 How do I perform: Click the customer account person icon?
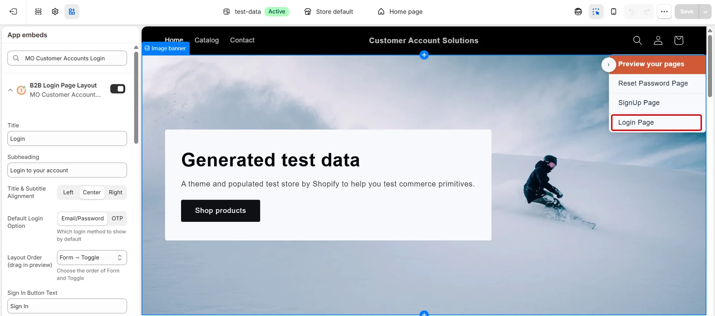coord(658,40)
